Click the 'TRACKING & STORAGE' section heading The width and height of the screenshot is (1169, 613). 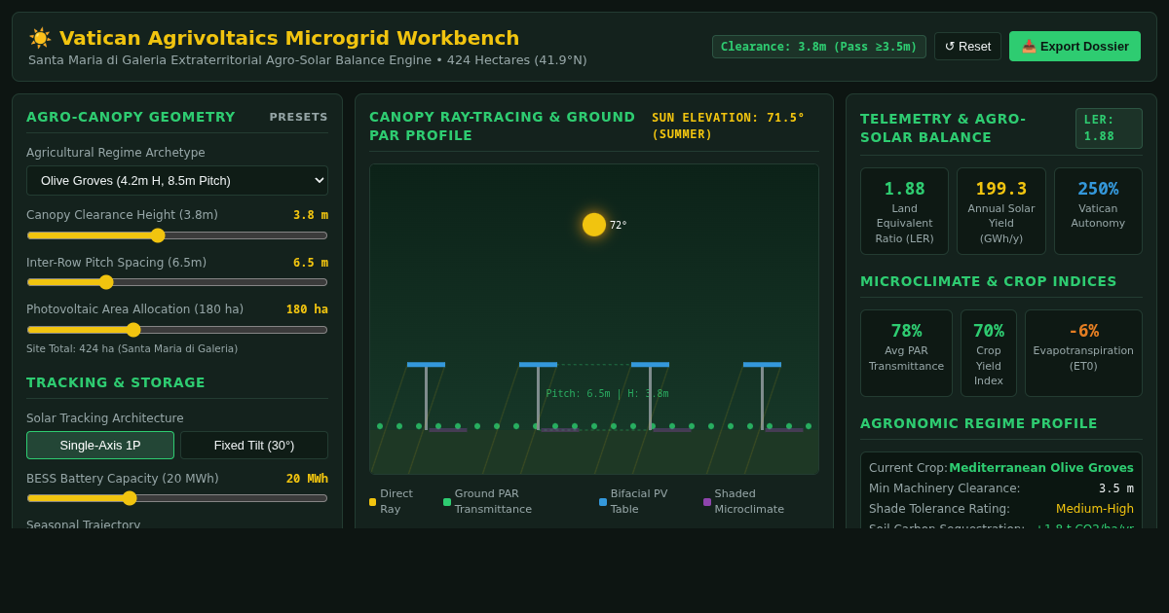pos(116,382)
